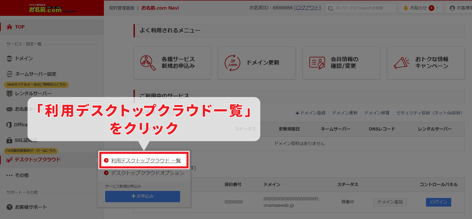Screen dimensions: 472x219
Task: Click お名前.com Navi header title
Action: coord(160,8)
